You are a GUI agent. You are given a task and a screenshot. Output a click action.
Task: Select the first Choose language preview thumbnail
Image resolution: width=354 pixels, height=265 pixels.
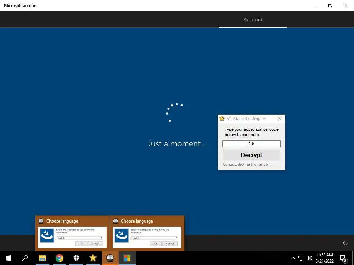[x=72, y=233]
